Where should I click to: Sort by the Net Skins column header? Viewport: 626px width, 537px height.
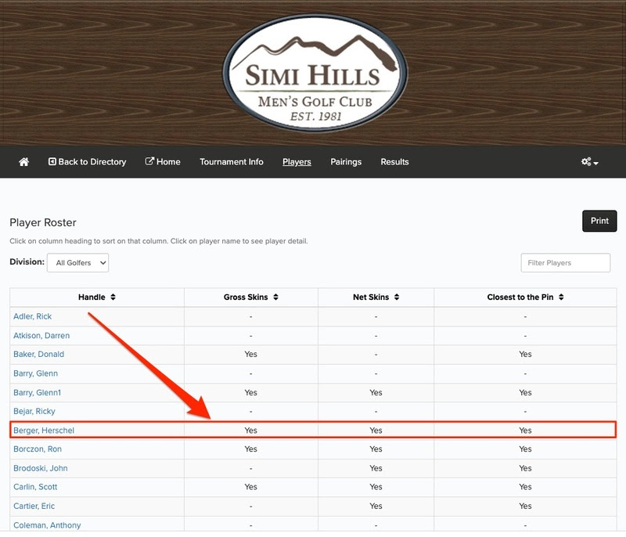pyautogui.click(x=376, y=297)
